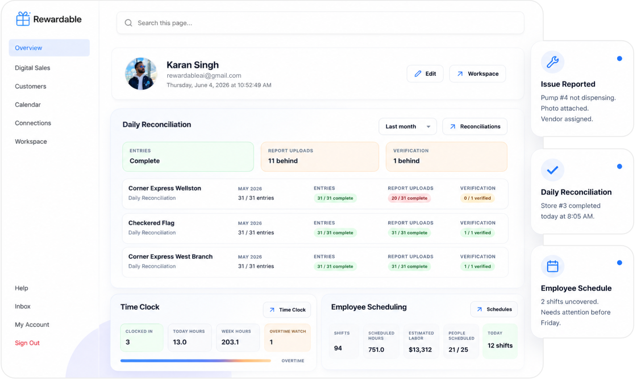
Task: Click the People Scheduled 21 / 25 tile
Action: [x=461, y=342]
